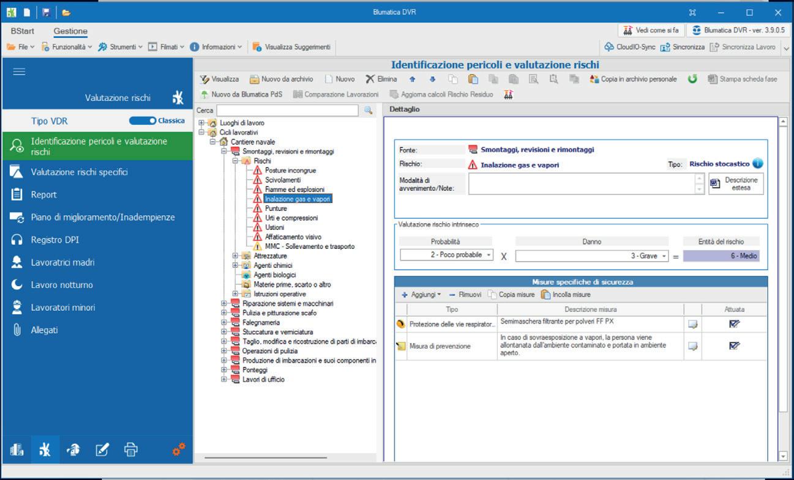The width and height of the screenshot is (794, 480).
Task: Expand the Luoghi di lavoro tree node
Action: 202,123
